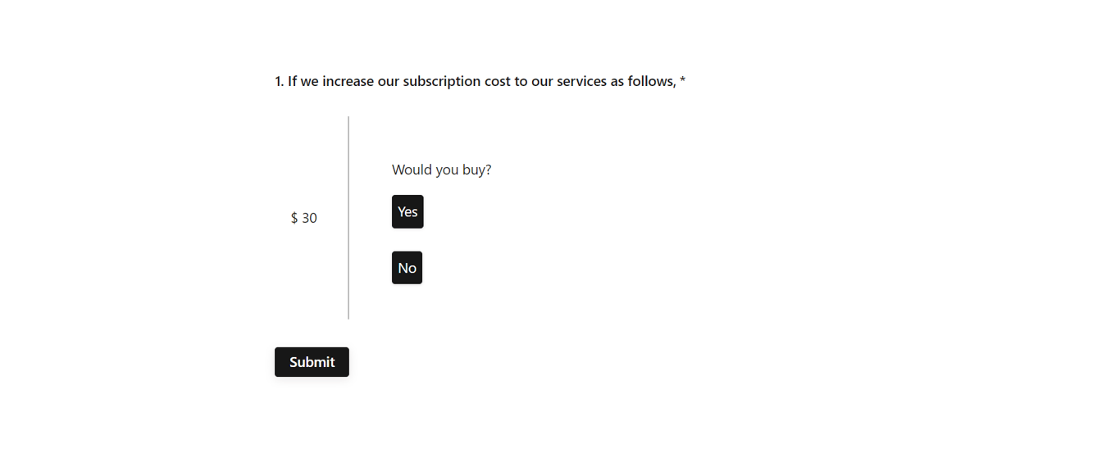Click the dollar sign in the price
This screenshot has height=453, width=1120.
(294, 218)
